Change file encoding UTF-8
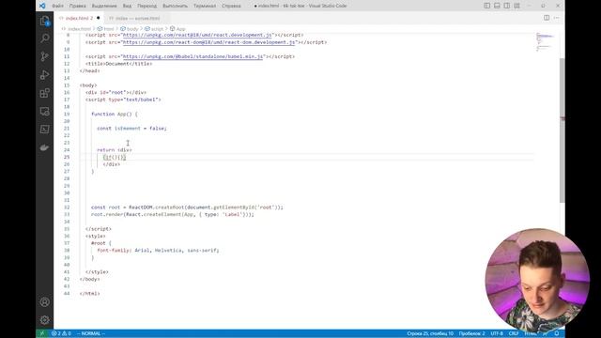Screen dimensions: 601x338 (497, 333)
